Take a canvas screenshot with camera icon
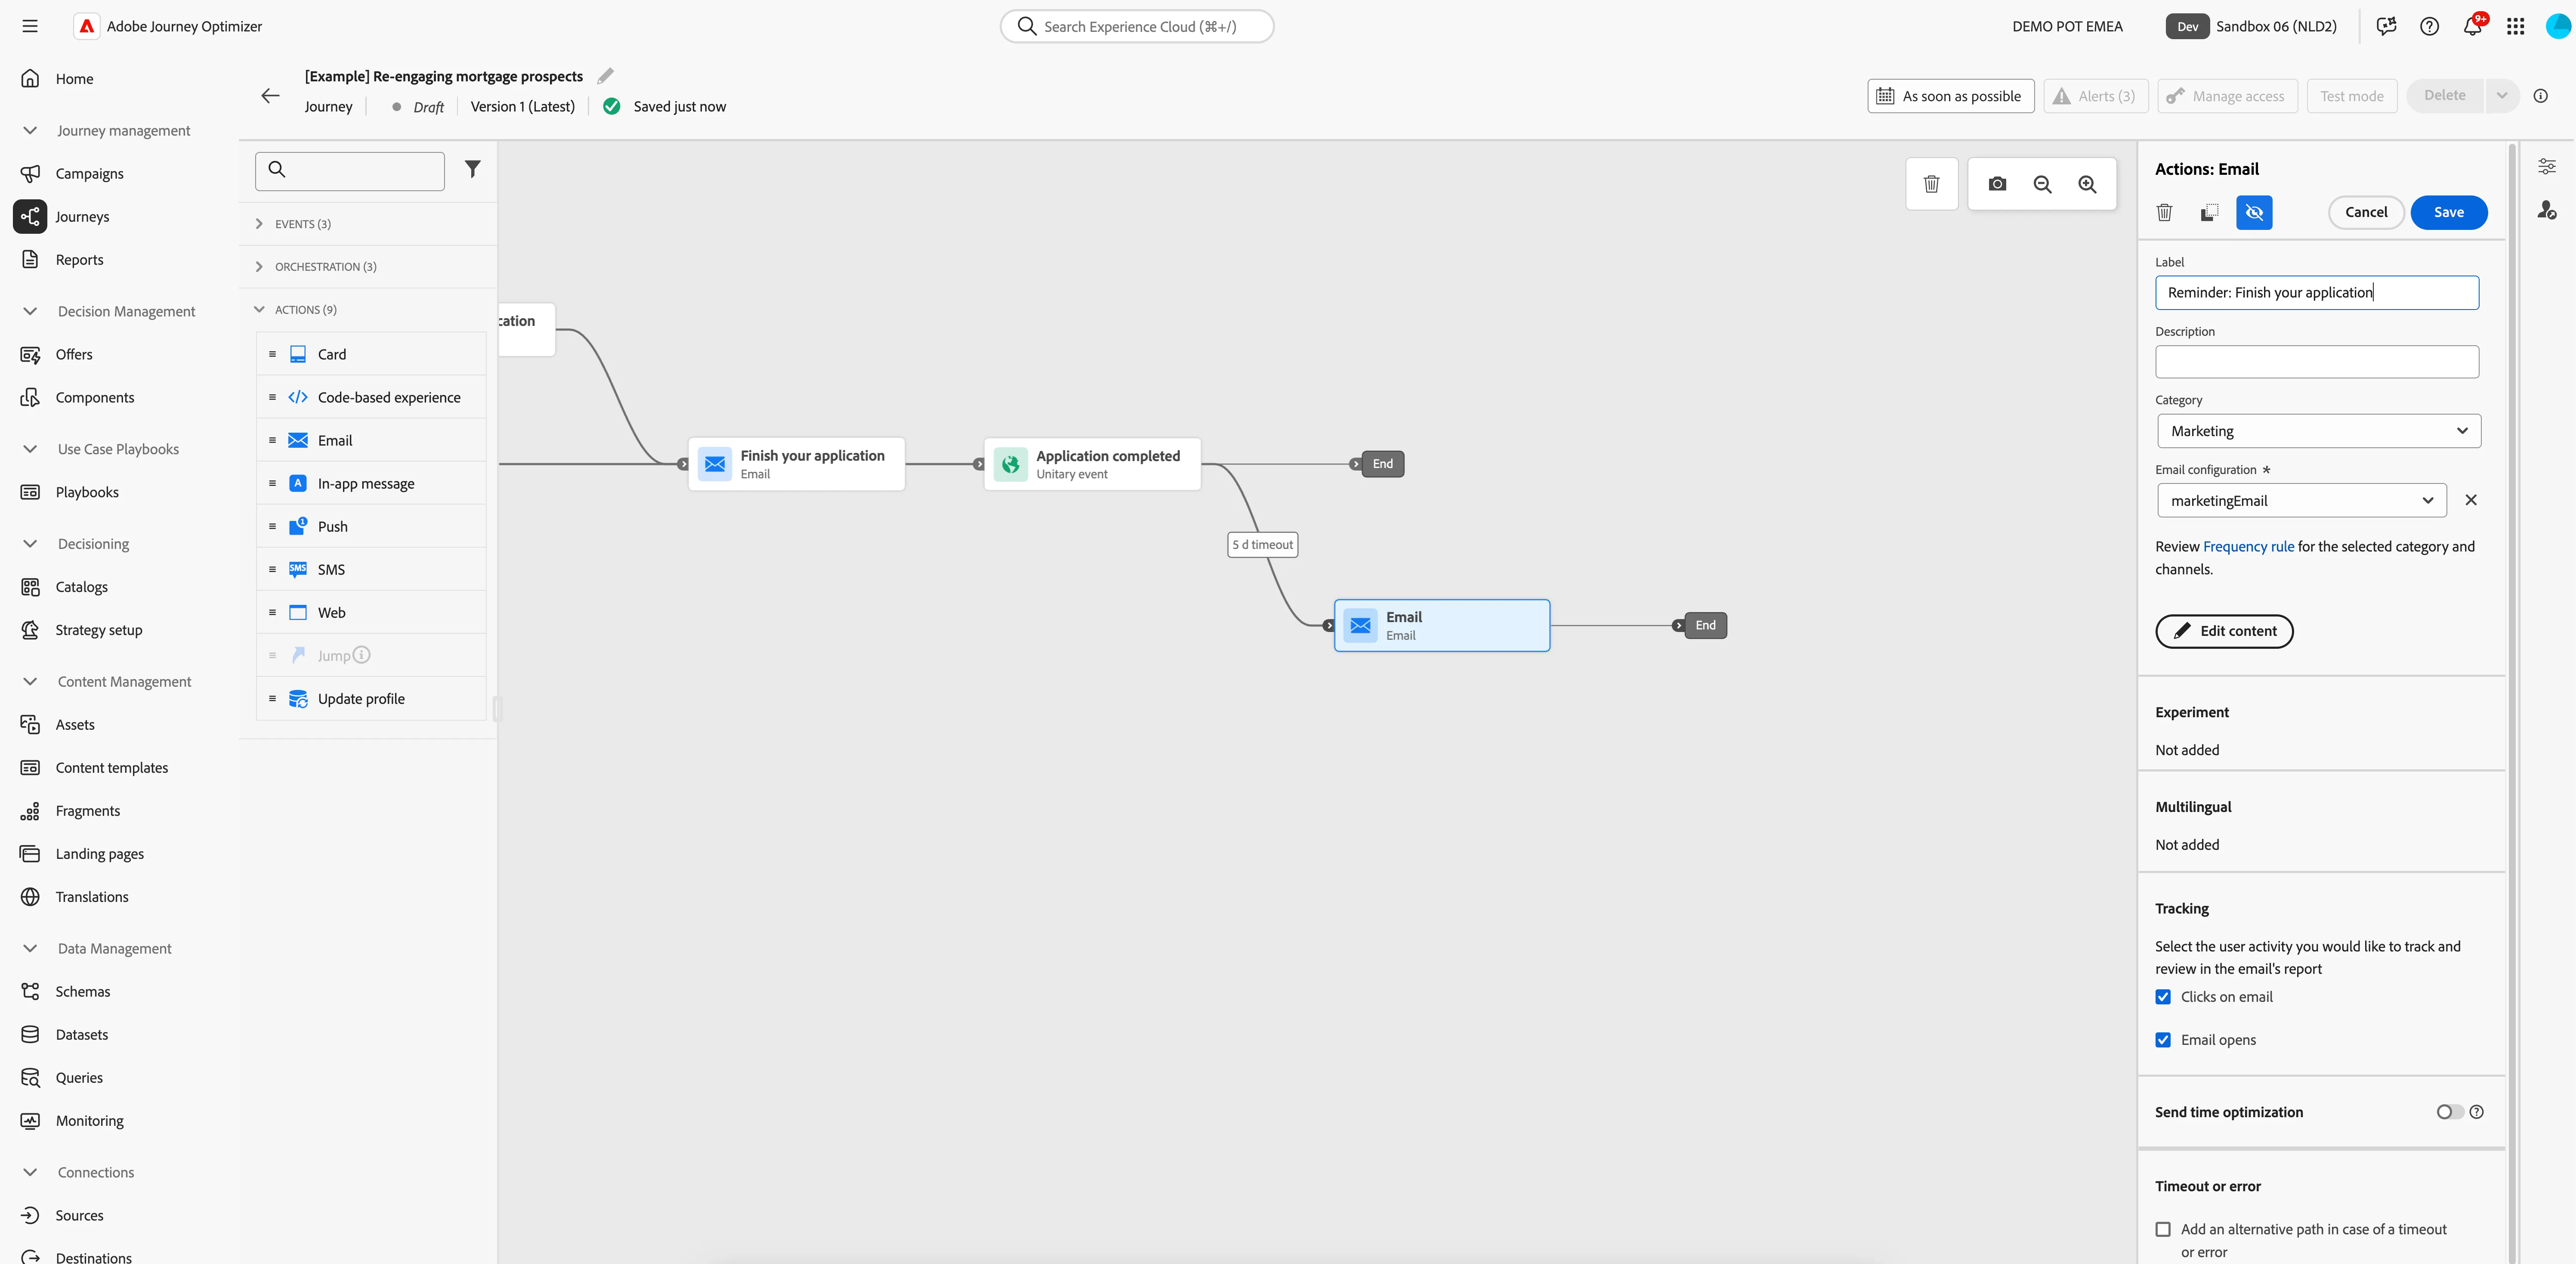This screenshot has width=2576, height=1264. pyautogui.click(x=1997, y=184)
